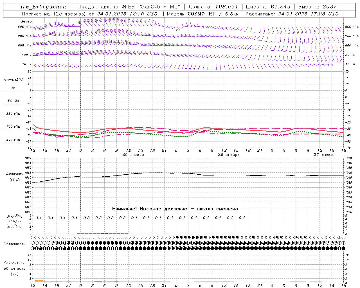360x288 pixels.
Task: Click the elevation value 303м
Action: click(x=330, y=7)
